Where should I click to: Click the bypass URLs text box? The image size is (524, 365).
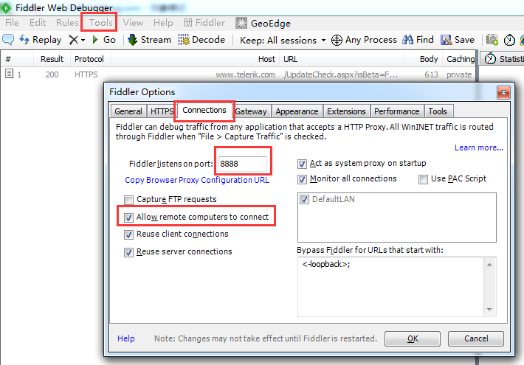(390, 287)
